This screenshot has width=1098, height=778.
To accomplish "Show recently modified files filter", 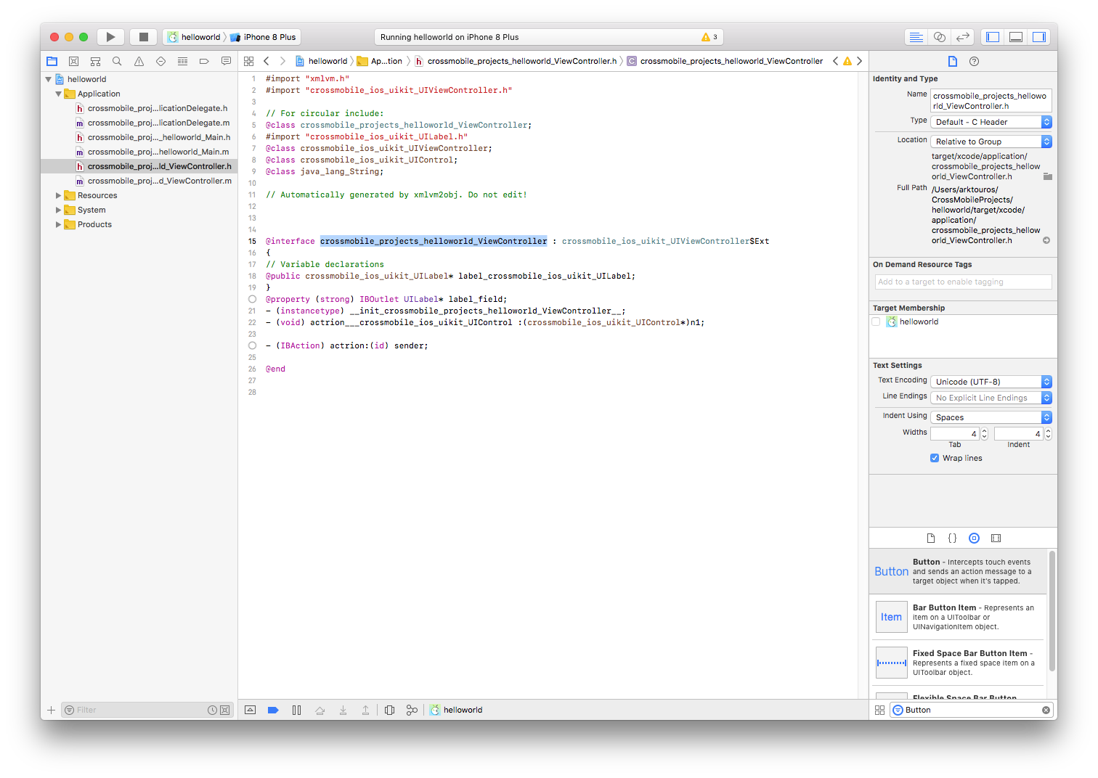I will coord(212,710).
